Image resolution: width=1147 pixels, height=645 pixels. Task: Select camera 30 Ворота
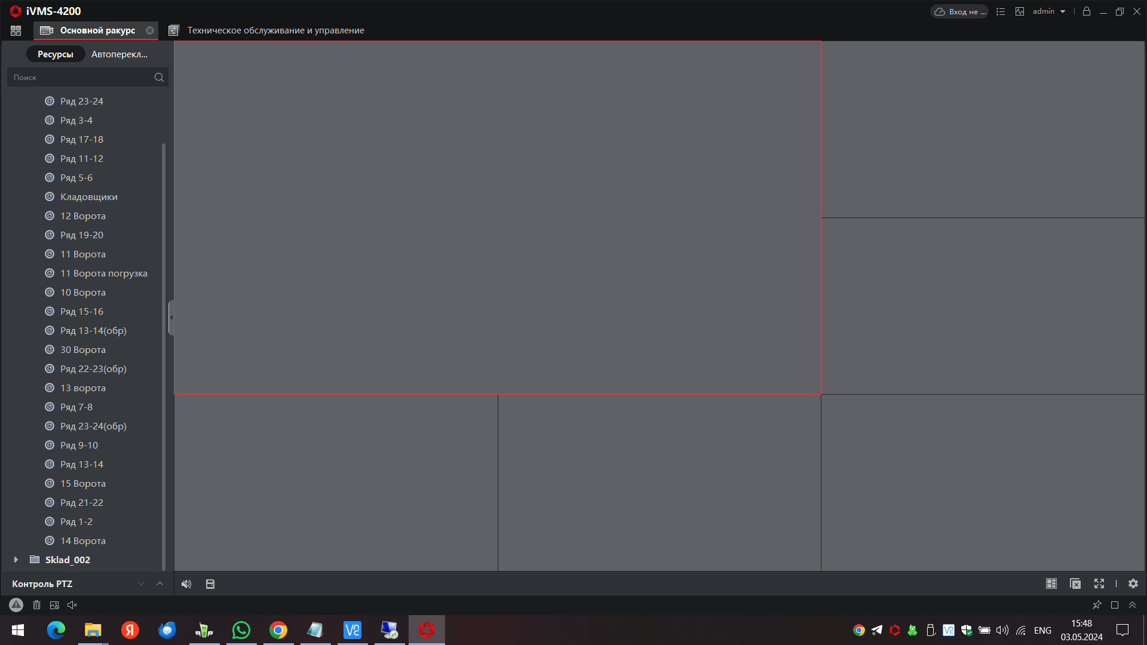(83, 350)
